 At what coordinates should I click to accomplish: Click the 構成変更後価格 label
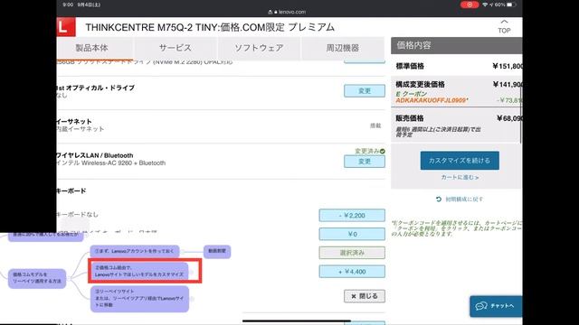click(420, 84)
